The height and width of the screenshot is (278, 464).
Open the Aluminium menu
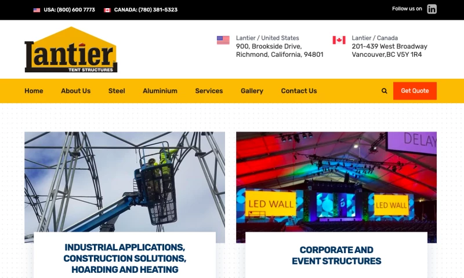tap(160, 91)
